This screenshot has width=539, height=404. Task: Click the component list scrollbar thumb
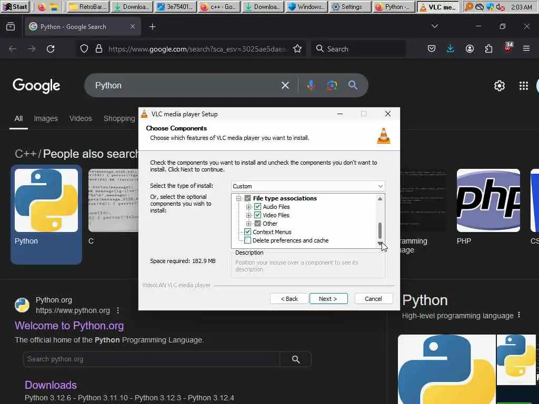[380, 230]
